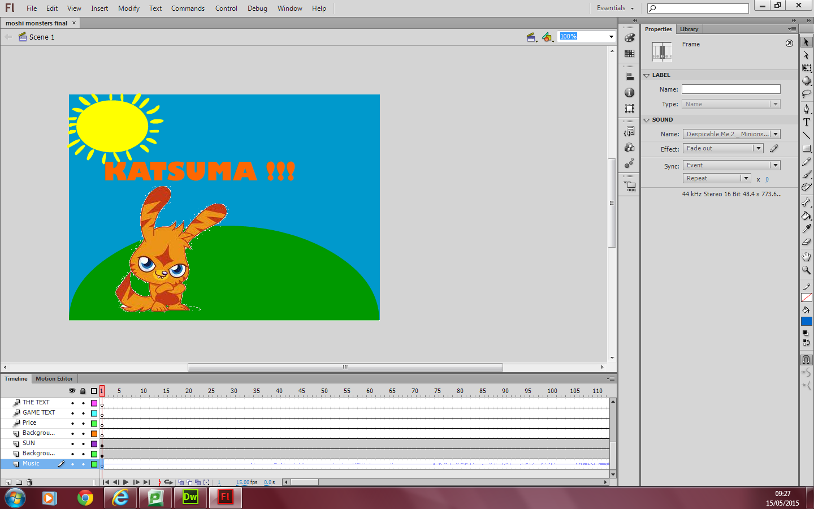Add a new layer
The width and height of the screenshot is (814, 509).
pyautogui.click(x=8, y=482)
